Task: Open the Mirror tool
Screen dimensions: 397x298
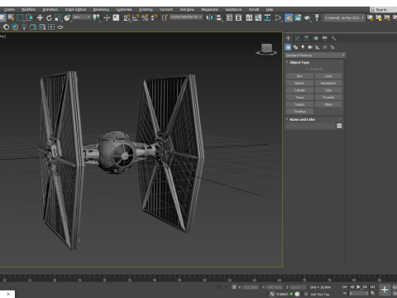Action: point(209,18)
